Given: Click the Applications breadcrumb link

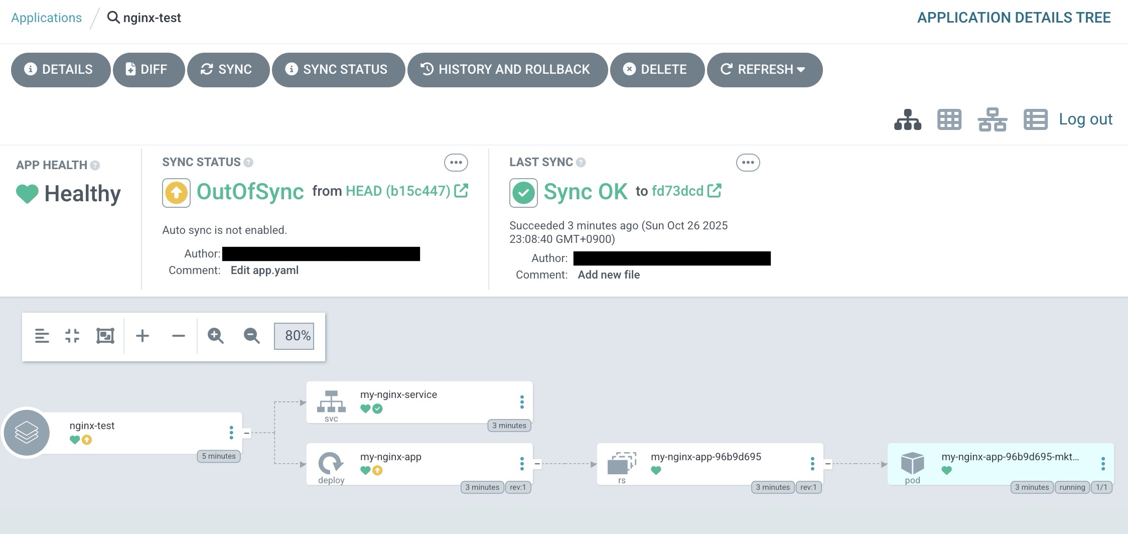Looking at the screenshot, I should click(46, 18).
